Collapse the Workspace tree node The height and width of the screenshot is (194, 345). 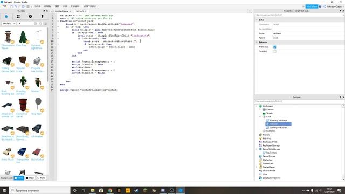coord(257,106)
